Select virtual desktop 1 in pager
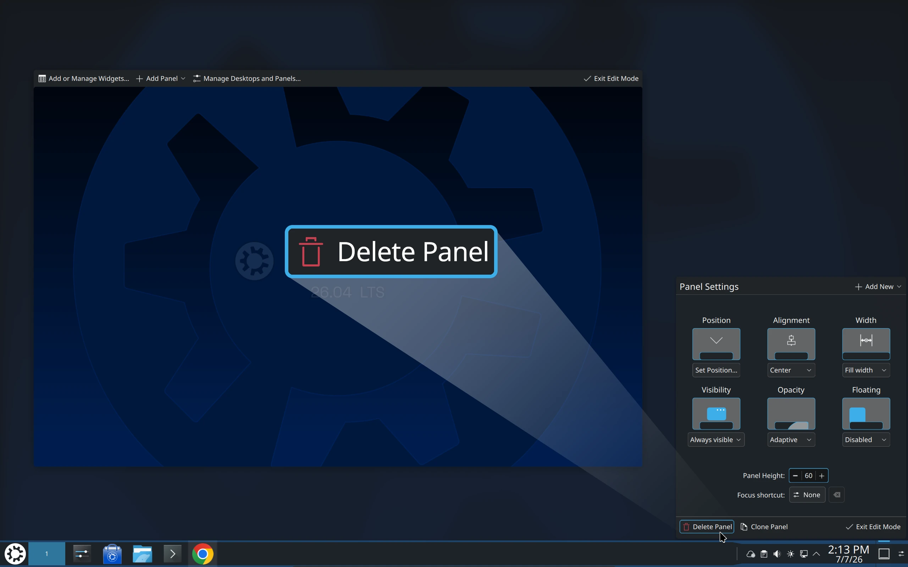Image resolution: width=908 pixels, height=567 pixels. point(47,554)
